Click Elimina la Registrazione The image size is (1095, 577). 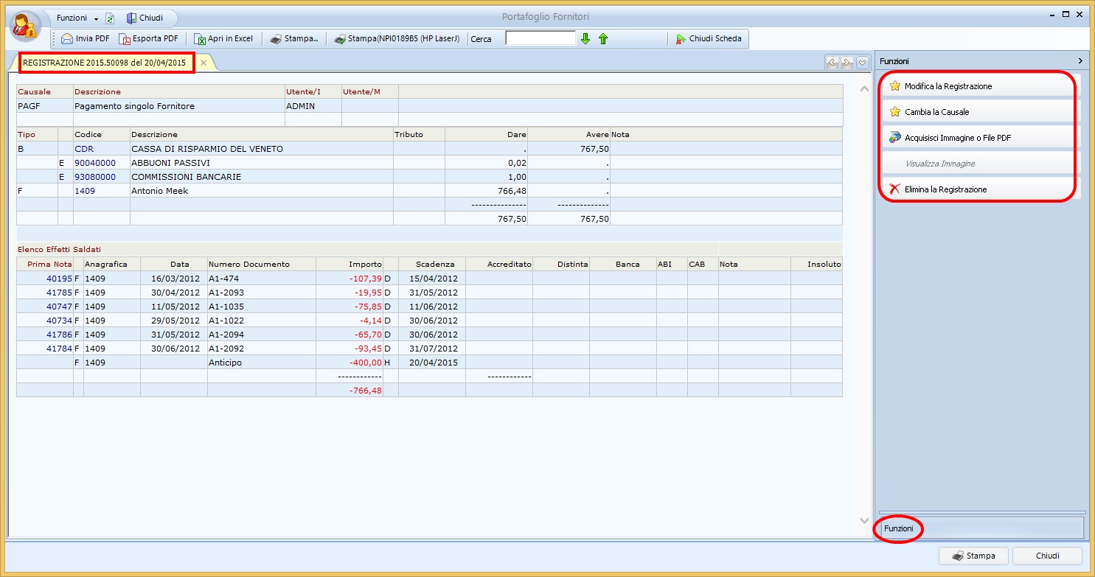coord(945,189)
